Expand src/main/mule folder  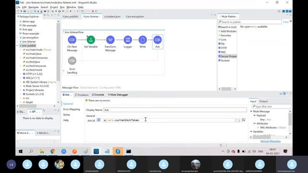[x=21, y=49]
